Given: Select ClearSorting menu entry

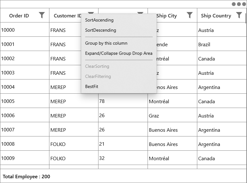Looking at the screenshot, I should (x=119, y=66).
